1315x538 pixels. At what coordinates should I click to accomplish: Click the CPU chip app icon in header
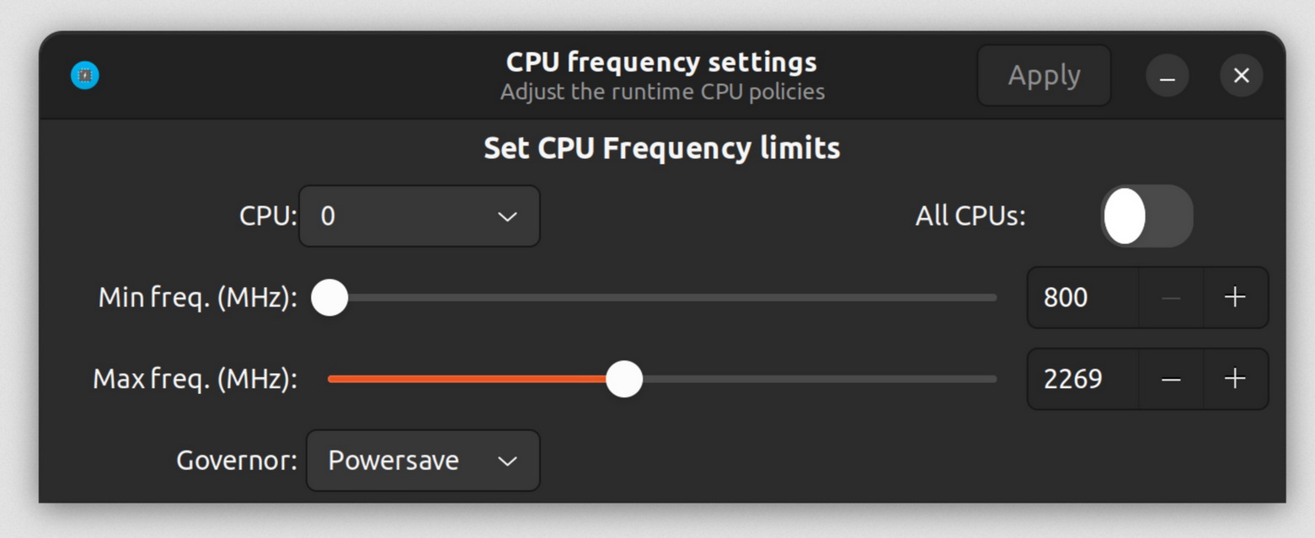(x=85, y=76)
